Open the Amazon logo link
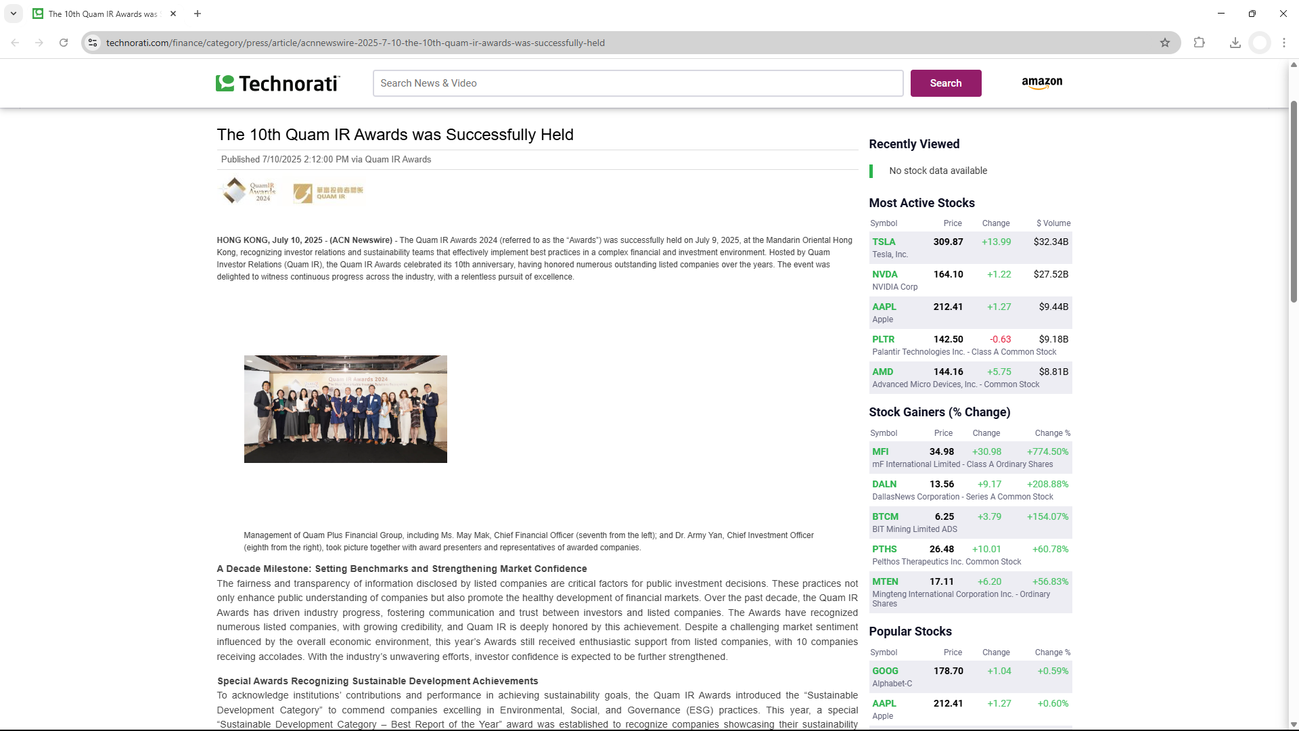The height and width of the screenshot is (731, 1299). click(x=1042, y=83)
